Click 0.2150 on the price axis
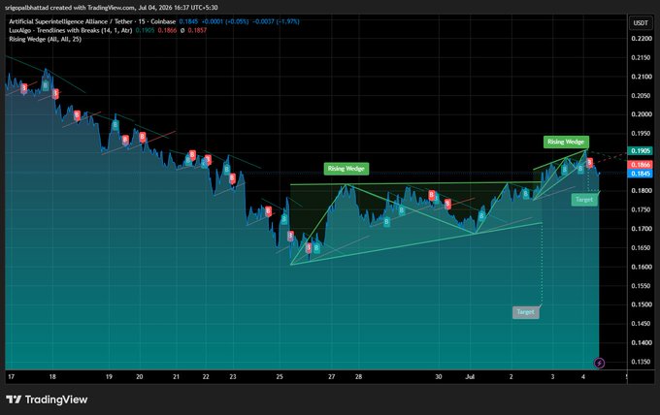Viewport: 660px width, 415px height. pyautogui.click(x=641, y=57)
